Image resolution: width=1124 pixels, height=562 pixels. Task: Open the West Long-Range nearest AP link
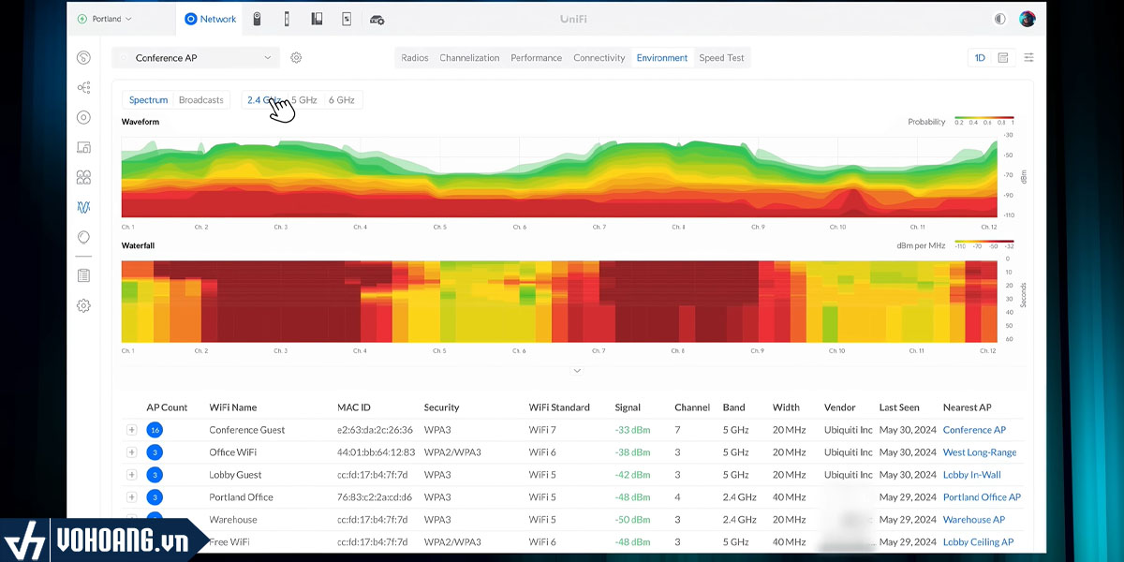point(979,452)
